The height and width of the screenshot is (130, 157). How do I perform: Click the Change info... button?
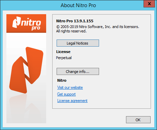point(78,71)
